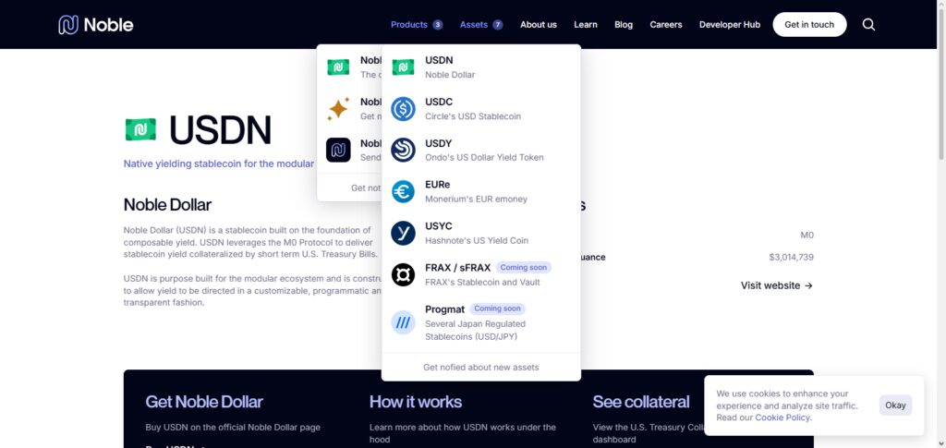Accept cookies with Okay button
Image resolution: width=946 pixels, height=448 pixels.
pos(895,406)
